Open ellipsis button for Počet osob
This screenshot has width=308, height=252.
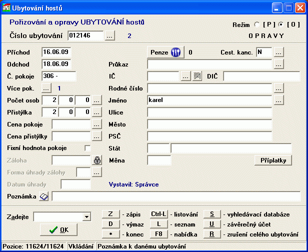tap(97, 100)
